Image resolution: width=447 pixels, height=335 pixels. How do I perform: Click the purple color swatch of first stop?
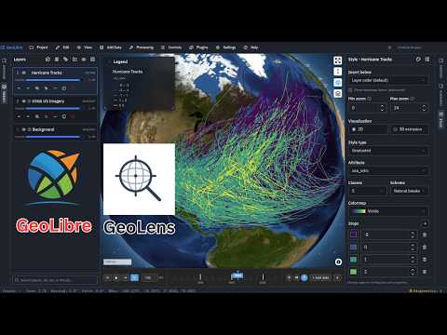[354, 234]
